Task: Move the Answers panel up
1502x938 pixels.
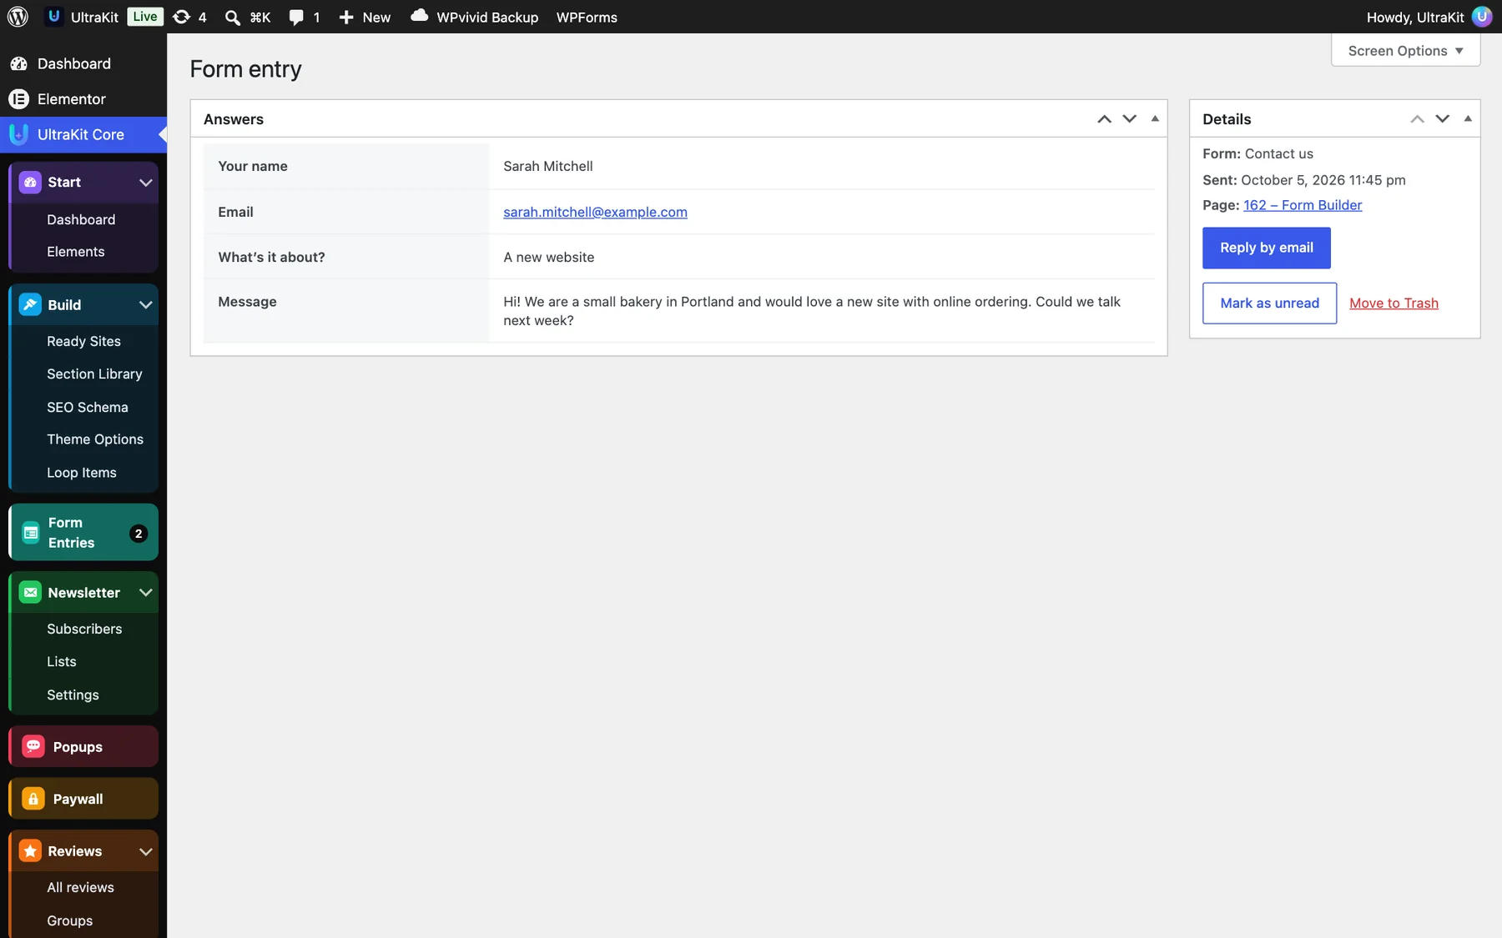Action: pyautogui.click(x=1105, y=119)
